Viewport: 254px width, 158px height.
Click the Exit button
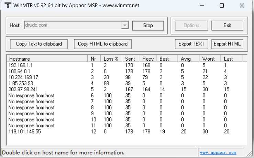(227, 25)
